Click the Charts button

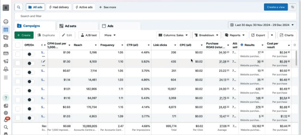pos(287,35)
